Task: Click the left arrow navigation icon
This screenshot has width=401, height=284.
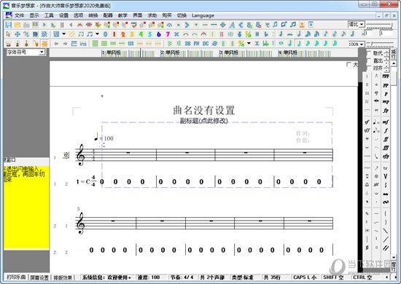Action: pyautogui.click(x=56, y=44)
